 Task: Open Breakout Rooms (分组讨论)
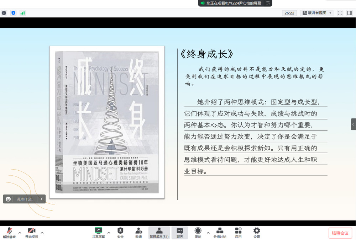pyautogui.click(x=220, y=233)
